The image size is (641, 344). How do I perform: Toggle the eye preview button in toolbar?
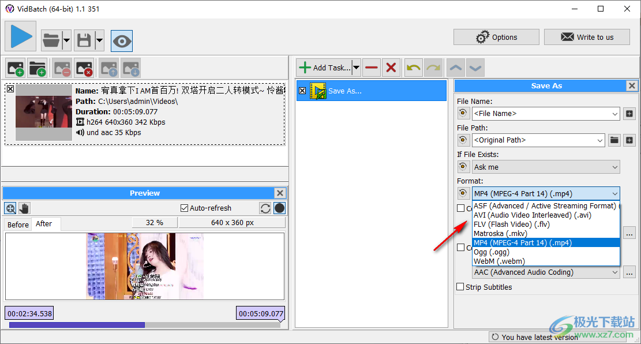[x=122, y=40]
